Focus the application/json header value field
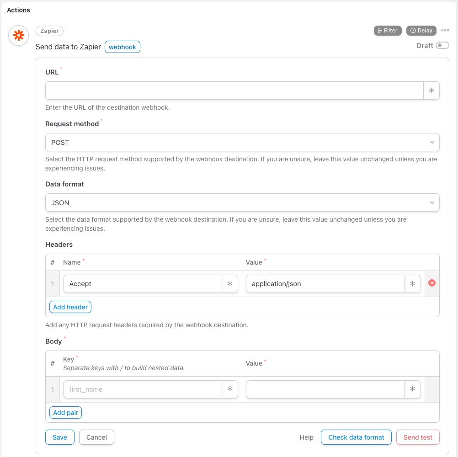The image size is (458, 457). pyautogui.click(x=325, y=283)
